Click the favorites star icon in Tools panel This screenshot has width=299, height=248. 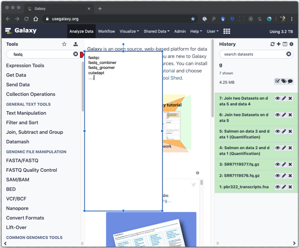pyautogui.click(x=64, y=44)
